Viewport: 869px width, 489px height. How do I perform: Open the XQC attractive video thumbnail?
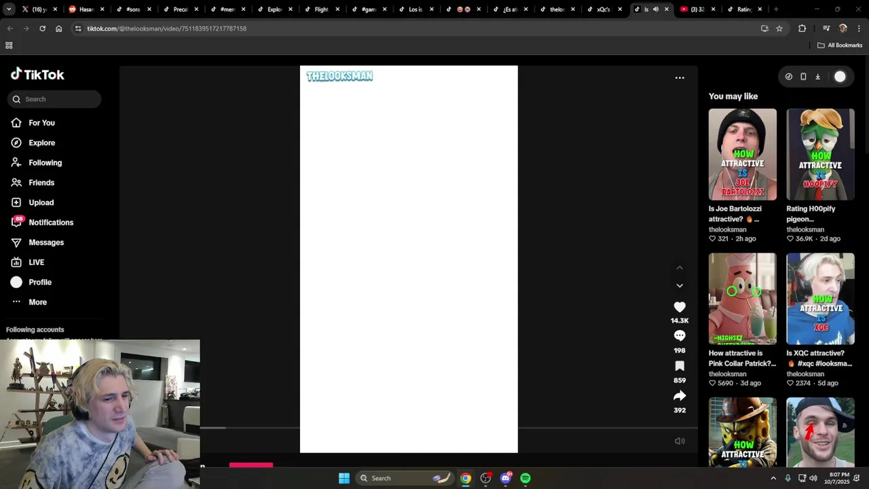(820, 299)
